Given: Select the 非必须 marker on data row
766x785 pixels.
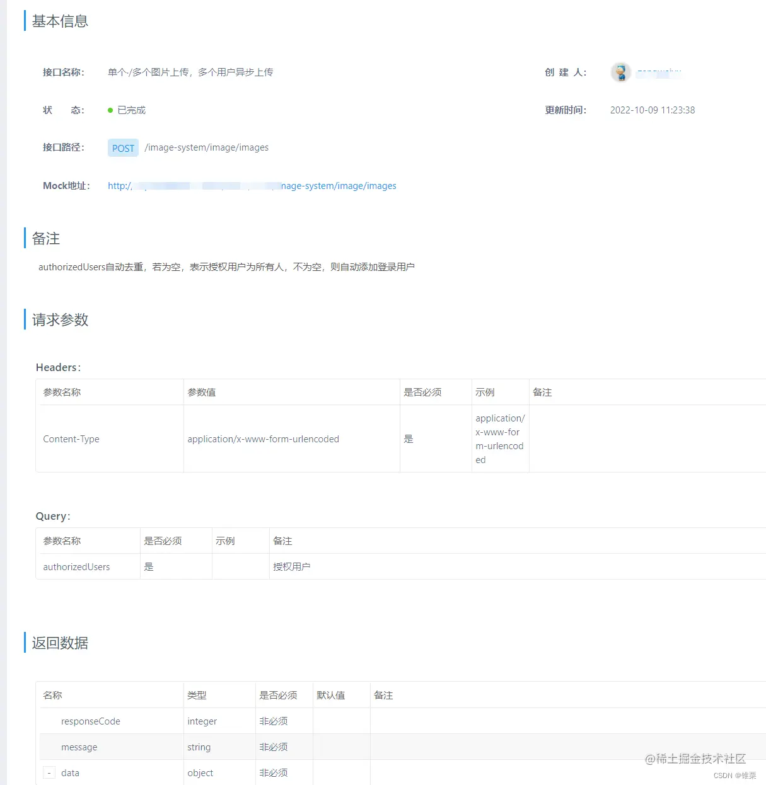Looking at the screenshot, I should (274, 772).
